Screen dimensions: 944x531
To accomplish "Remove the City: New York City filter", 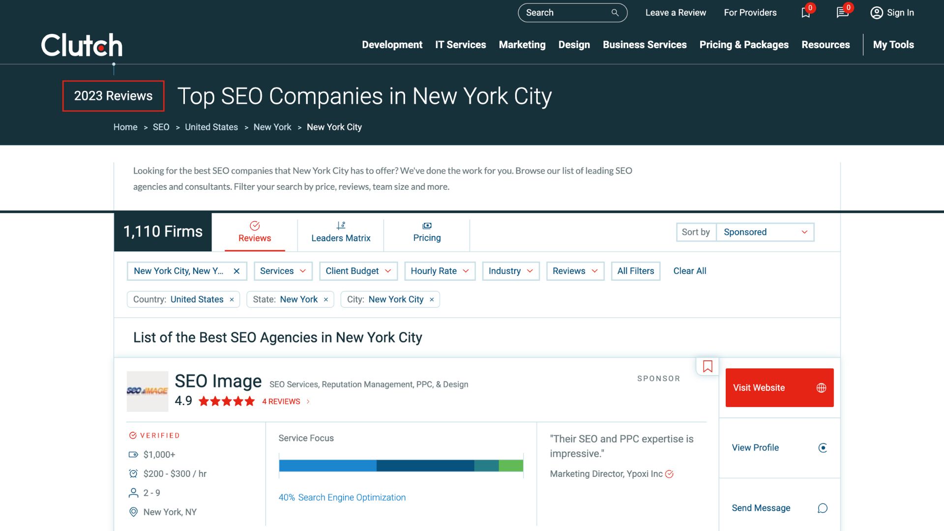I will 432,299.
